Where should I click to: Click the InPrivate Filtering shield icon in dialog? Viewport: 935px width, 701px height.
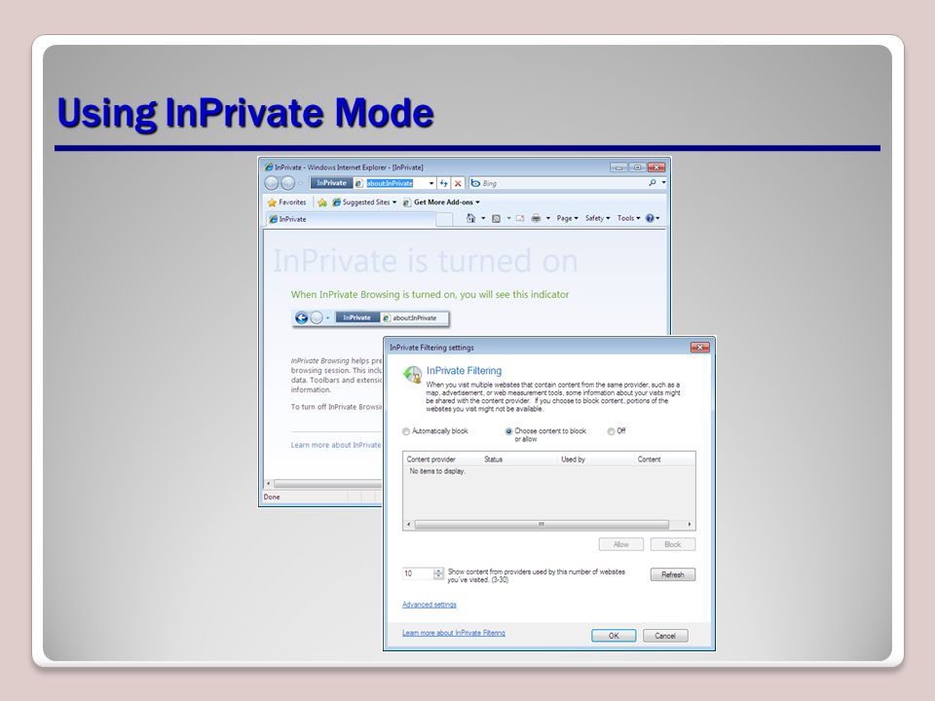412,374
